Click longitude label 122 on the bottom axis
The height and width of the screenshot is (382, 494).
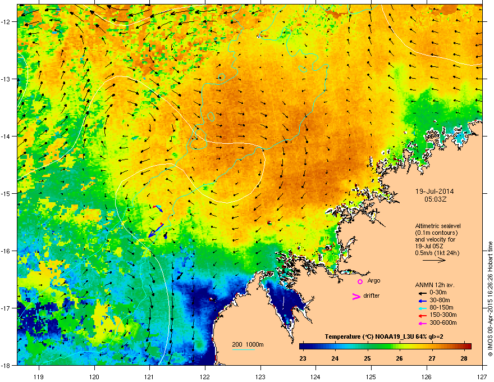(x=205, y=376)
